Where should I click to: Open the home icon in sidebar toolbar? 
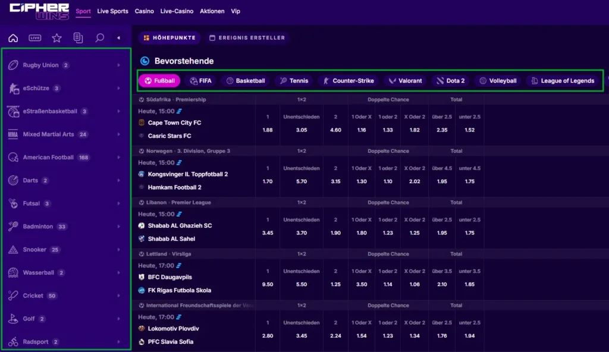[x=13, y=37]
